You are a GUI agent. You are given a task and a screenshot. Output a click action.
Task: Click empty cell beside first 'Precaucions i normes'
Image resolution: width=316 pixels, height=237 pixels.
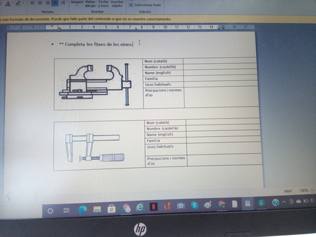click(221, 97)
